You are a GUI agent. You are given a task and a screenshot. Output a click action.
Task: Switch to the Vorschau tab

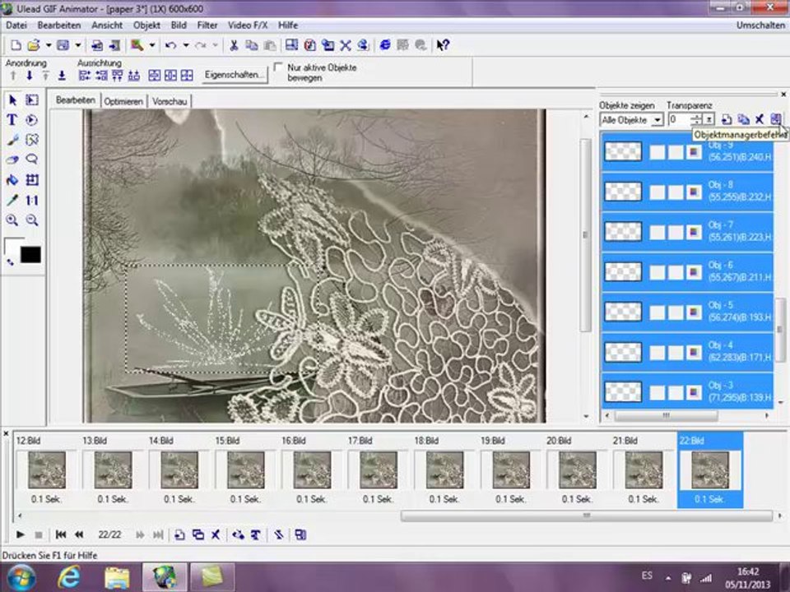tap(170, 101)
